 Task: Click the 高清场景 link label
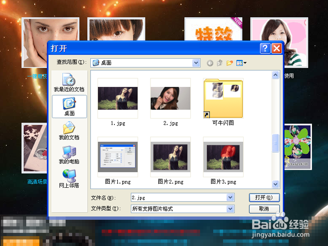click(37, 182)
